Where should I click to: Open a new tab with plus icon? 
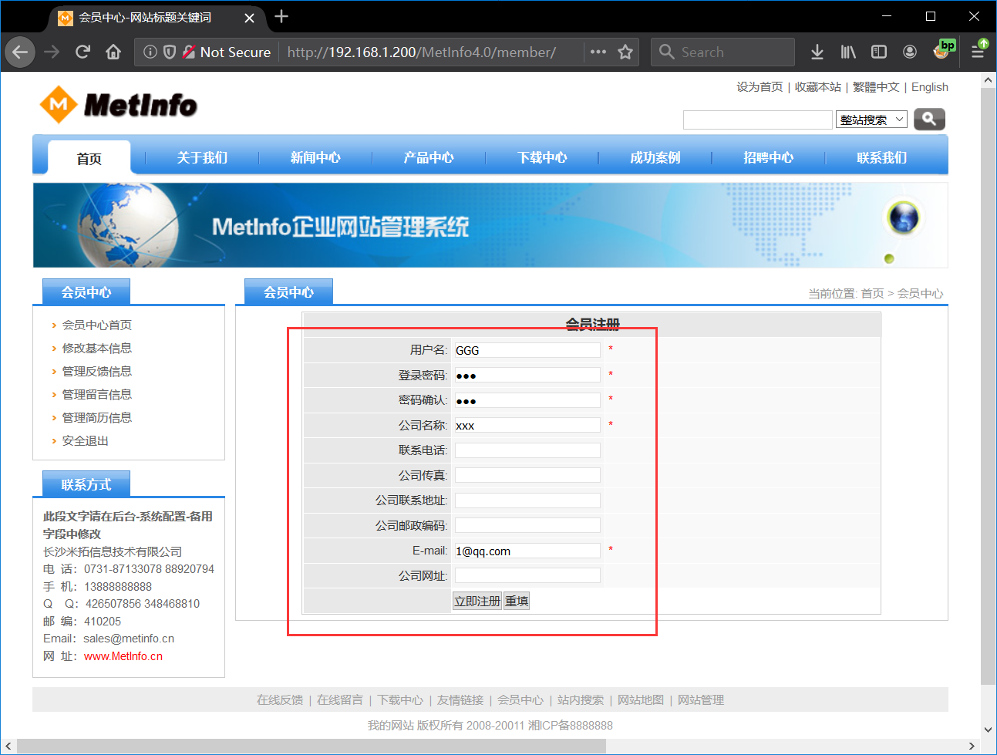281,16
